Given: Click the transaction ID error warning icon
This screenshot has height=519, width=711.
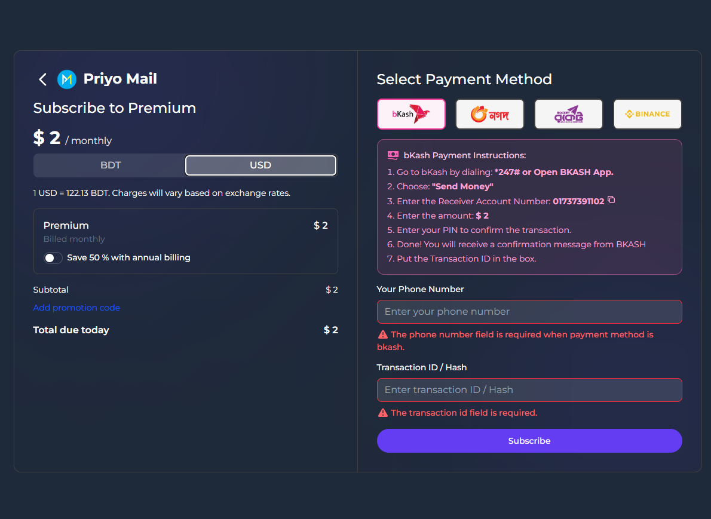Looking at the screenshot, I should coord(382,413).
